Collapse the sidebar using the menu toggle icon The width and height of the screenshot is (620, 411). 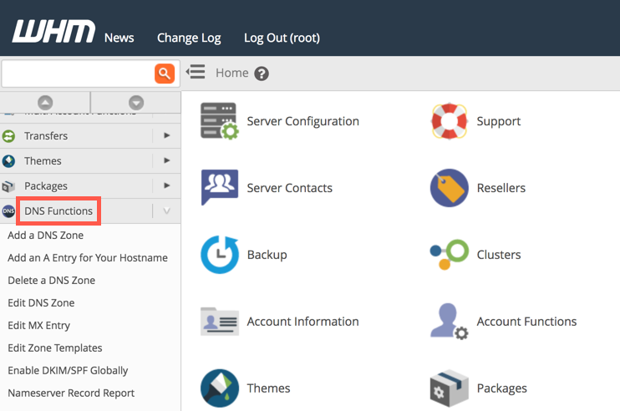tap(196, 73)
